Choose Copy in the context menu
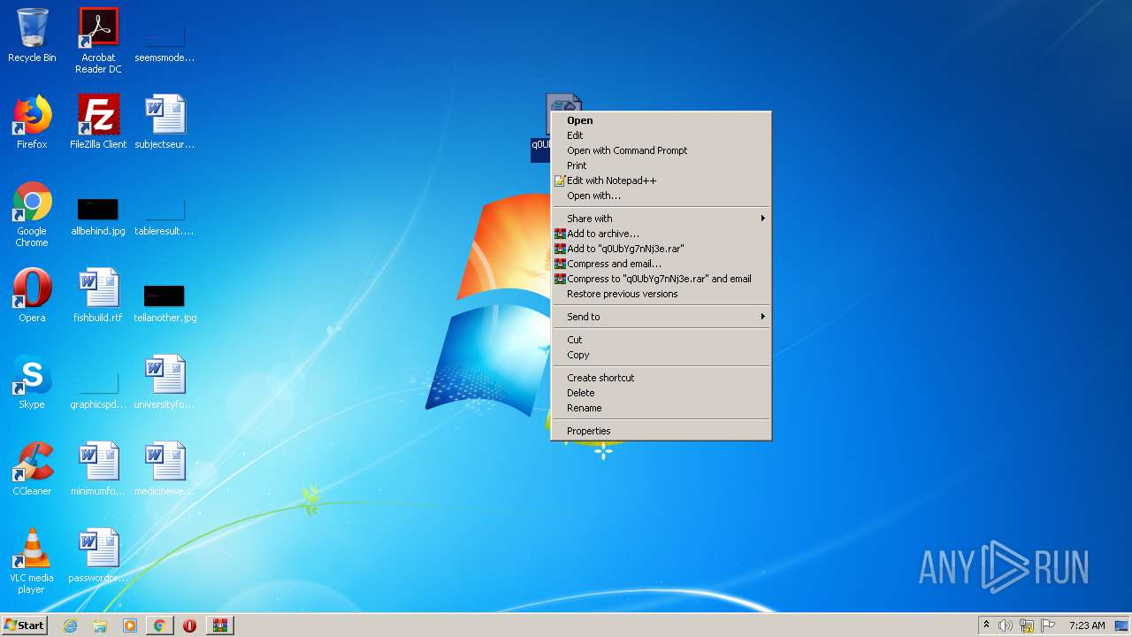1132x637 pixels. point(661,355)
